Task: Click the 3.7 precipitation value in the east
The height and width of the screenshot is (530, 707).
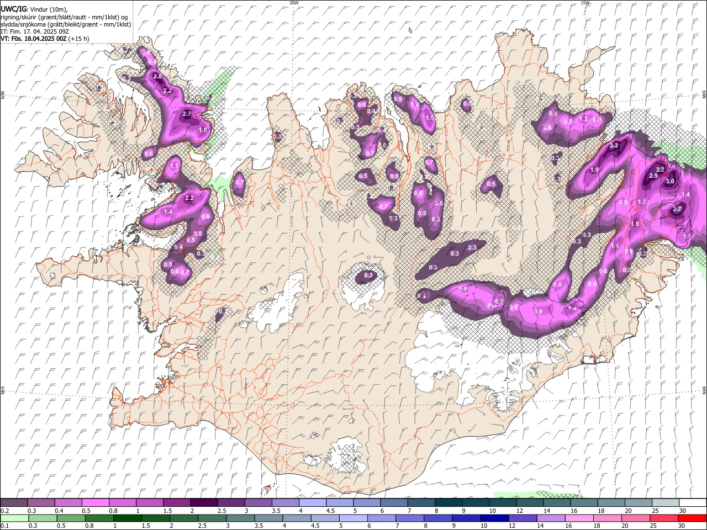Action: tap(678, 210)
